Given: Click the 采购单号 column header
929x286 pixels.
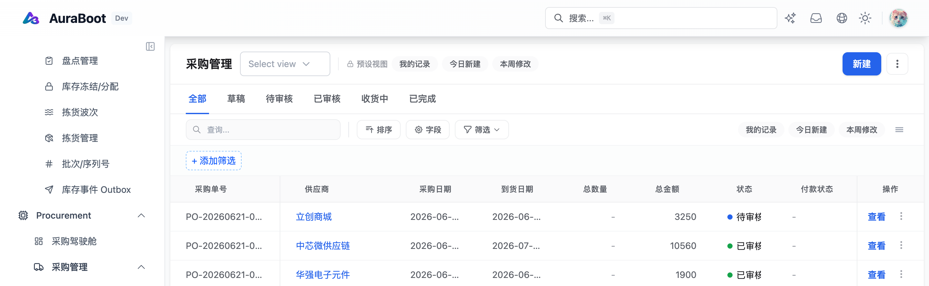Looking at the screenshot, I should [x=211, y=189].
